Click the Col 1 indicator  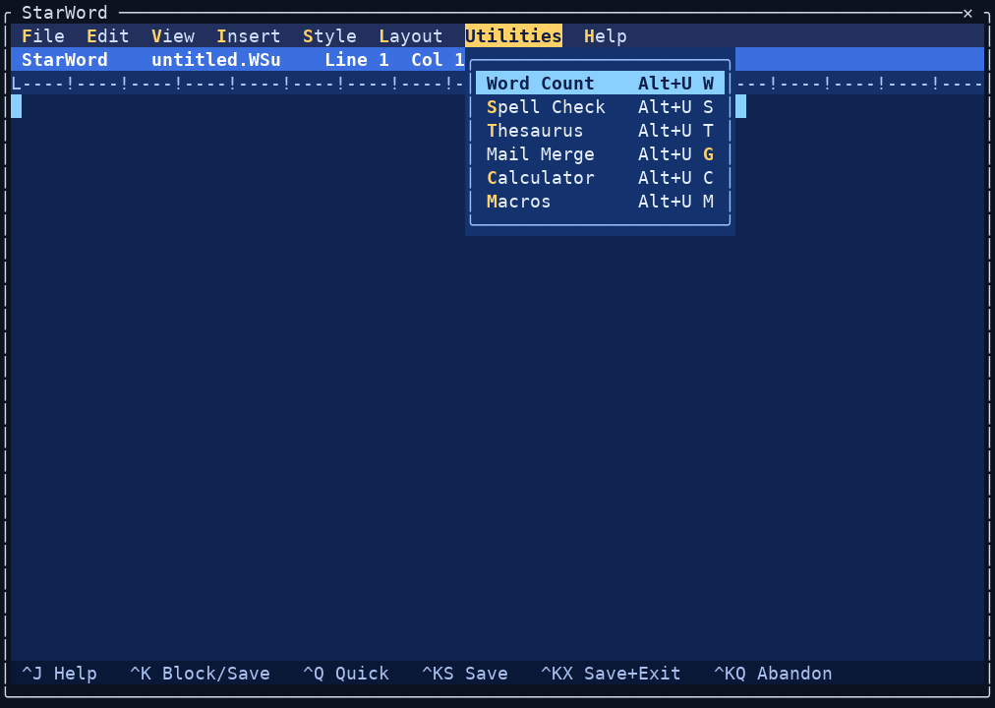click(438, 60)
